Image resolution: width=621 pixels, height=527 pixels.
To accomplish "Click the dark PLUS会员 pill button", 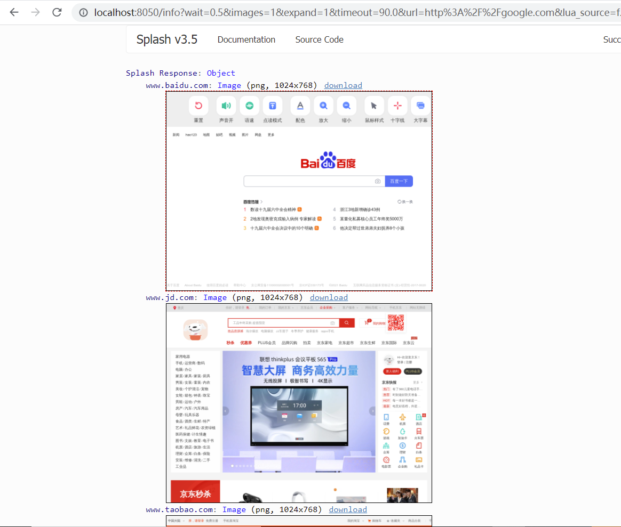I will click(x=413, y=371).
